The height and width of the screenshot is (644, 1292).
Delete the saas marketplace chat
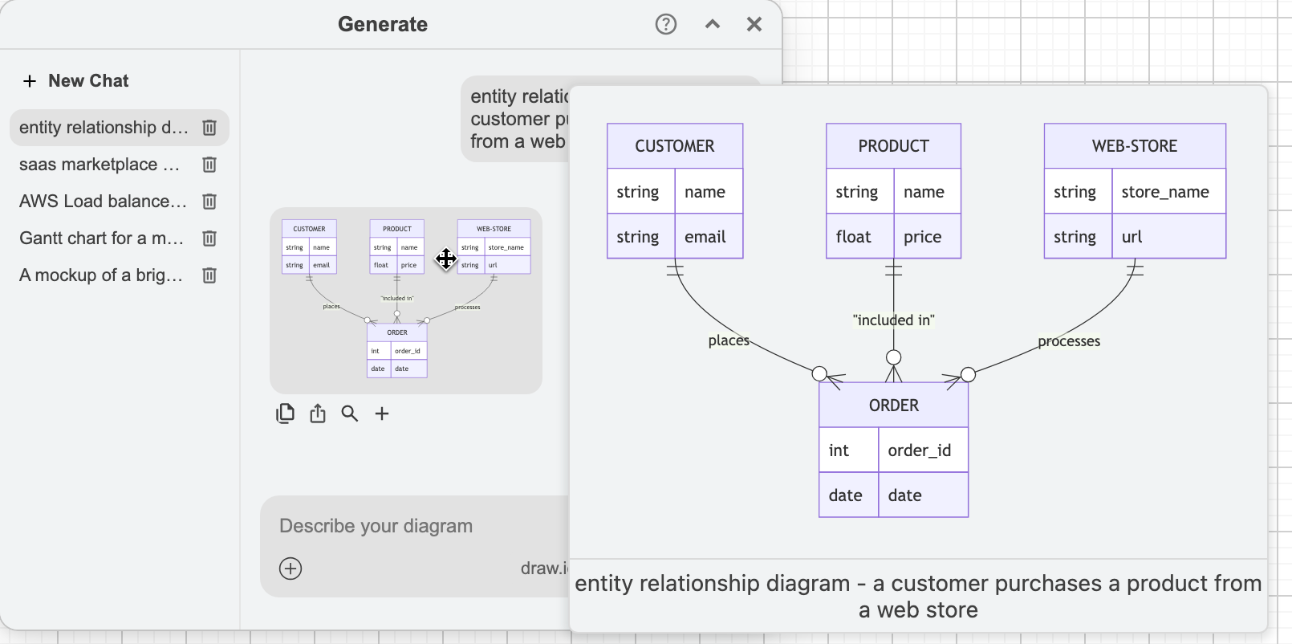(209, 165)
